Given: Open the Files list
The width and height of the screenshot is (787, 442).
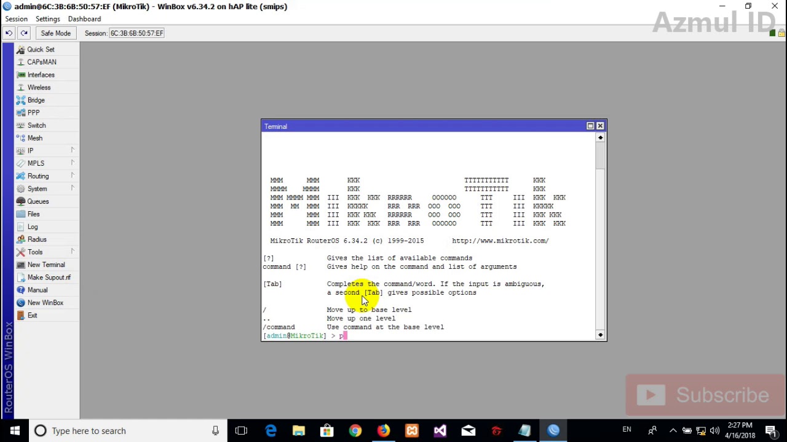Looking at the screenshot, I should point(33,214).
